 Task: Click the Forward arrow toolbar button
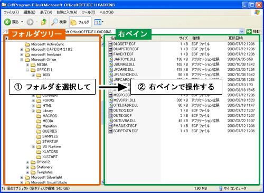click(30, 22)
